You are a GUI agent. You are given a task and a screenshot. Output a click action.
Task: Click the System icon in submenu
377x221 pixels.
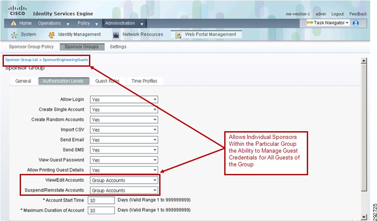[x=14, y=35]
